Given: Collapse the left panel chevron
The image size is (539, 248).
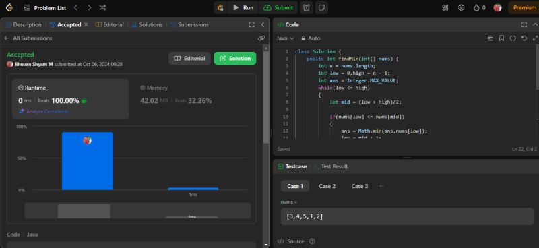Looking at the screenshot, I should tap(263, 25).
